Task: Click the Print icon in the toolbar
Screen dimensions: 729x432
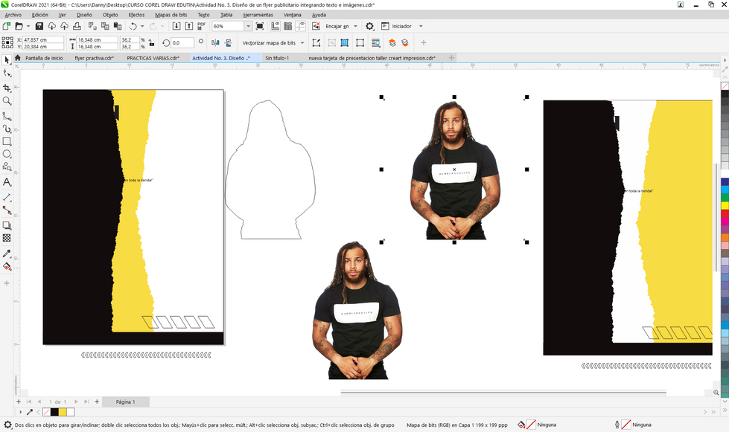Action: [77, 27]
